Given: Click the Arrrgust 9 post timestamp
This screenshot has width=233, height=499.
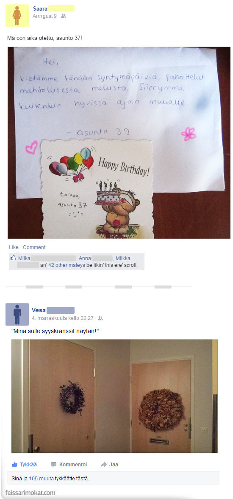Looking at the screenshot, I should [44, 16].
